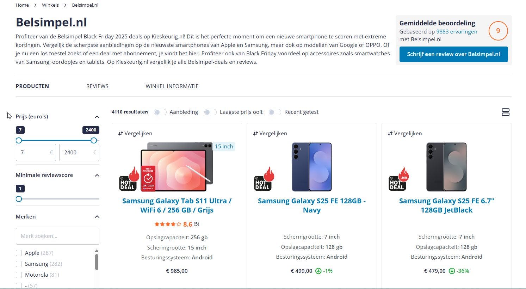
Task: Focus the Merk zoeken search field
Action: (x=57, y=236)
